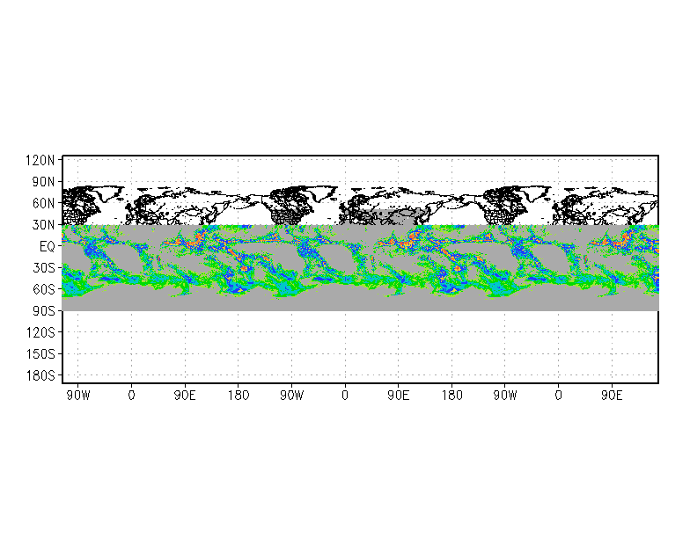Click the leftmost 0 longitude label
The height and width of the screenshot is (538, 690).
(132, 396)
